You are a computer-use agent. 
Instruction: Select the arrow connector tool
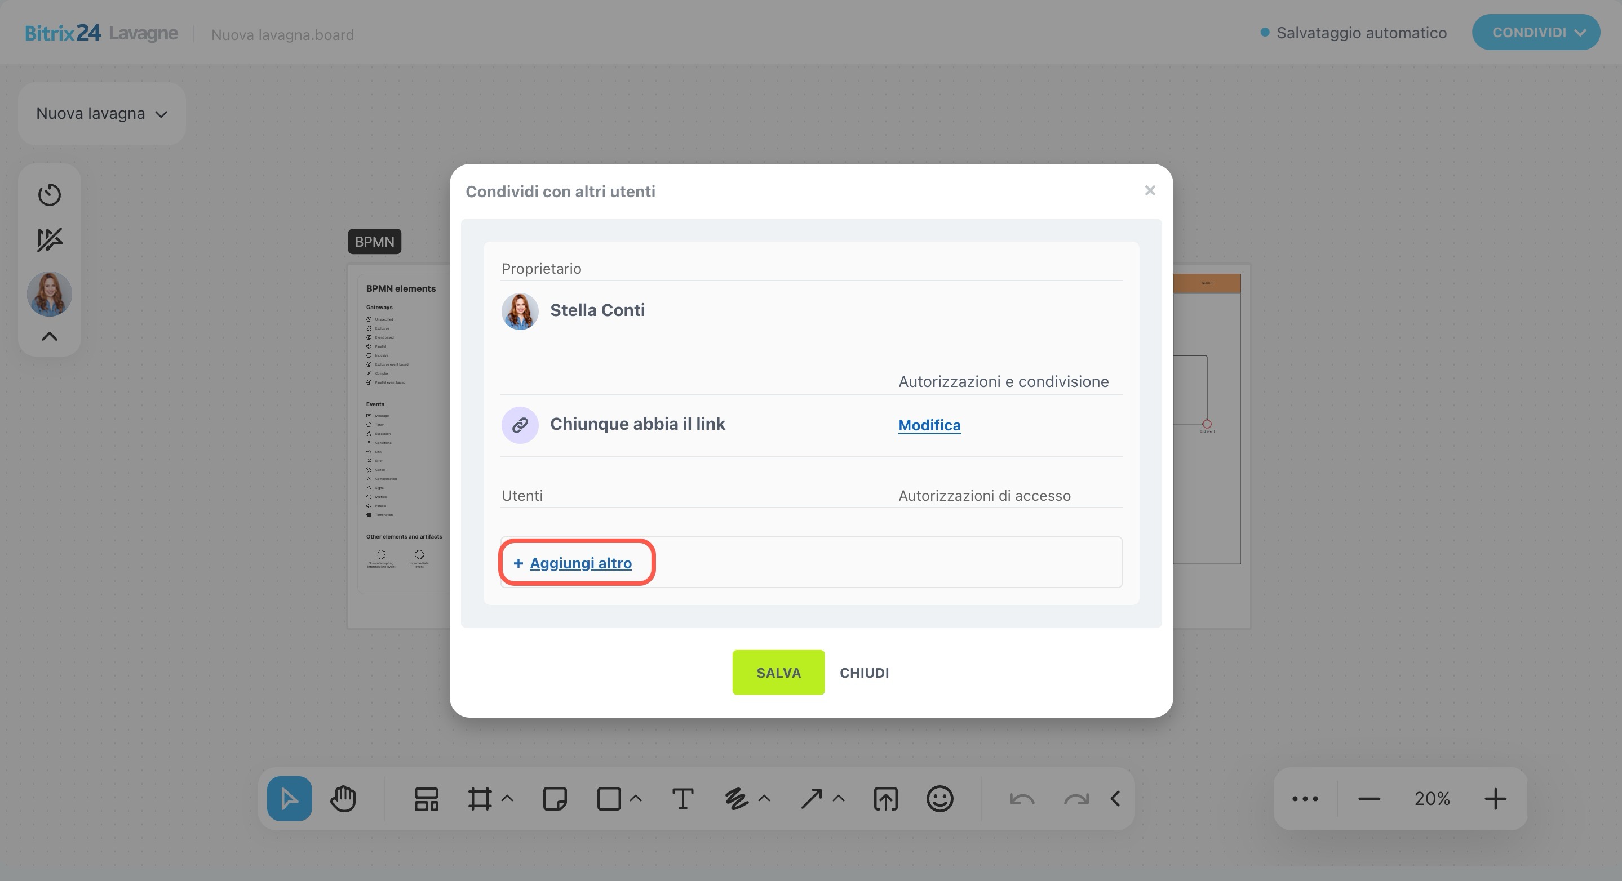click(x=811, y=799)
